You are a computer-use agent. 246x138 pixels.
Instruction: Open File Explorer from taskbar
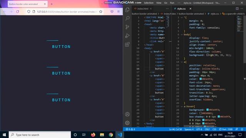click(x=102, y=135)
